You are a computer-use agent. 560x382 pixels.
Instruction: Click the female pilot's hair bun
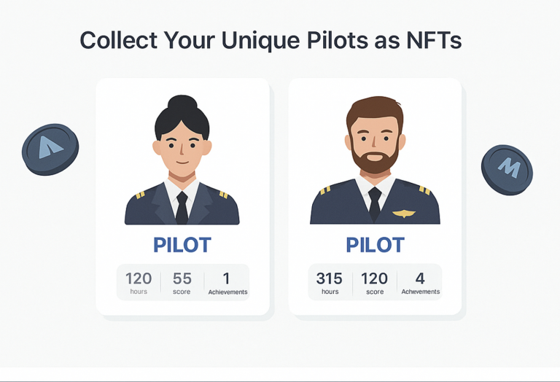coord(182,103)
